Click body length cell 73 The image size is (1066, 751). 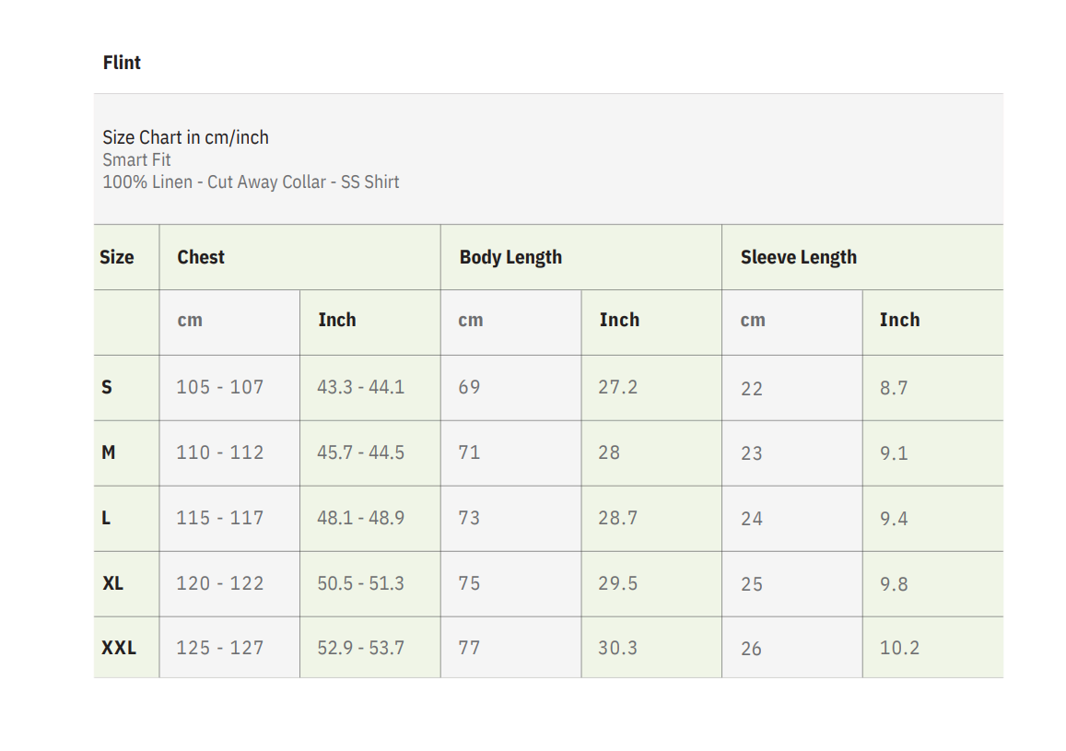click(x=469, y=518)
